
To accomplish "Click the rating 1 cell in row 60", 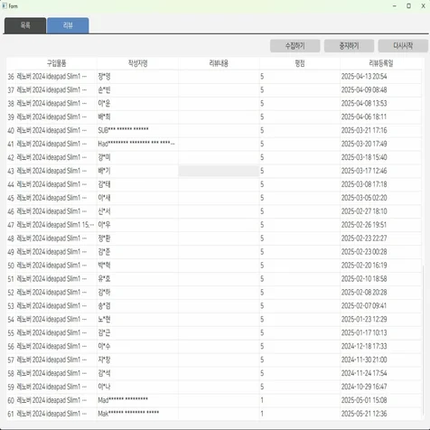I will [x=300, y=400].
